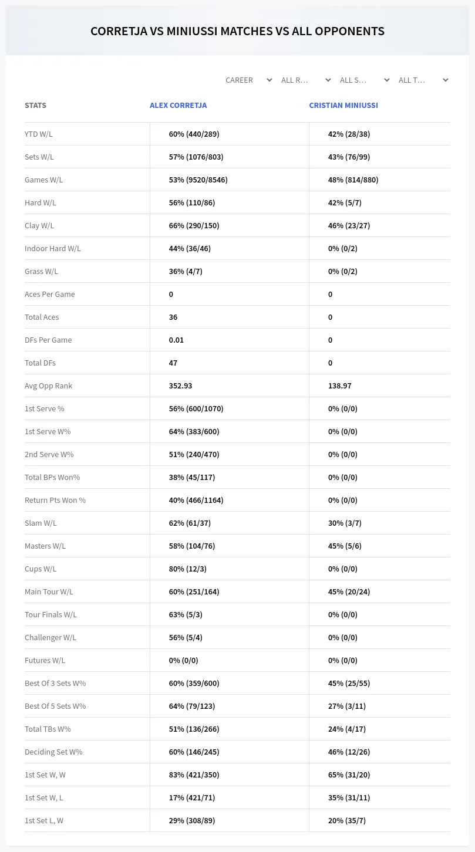Click the page title Corretja vs Miniussi heading

pyautogui.click(x=237, y=31)
